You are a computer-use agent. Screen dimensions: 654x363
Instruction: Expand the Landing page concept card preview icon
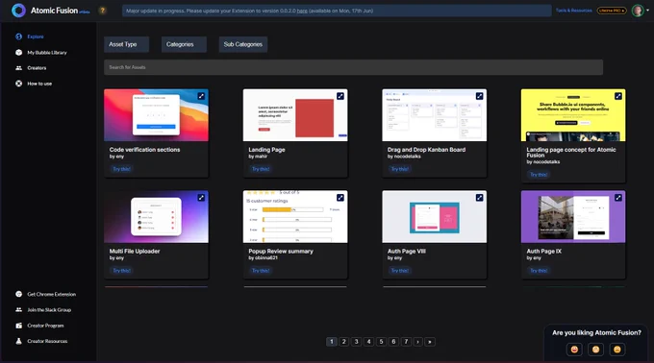[618, 96]
